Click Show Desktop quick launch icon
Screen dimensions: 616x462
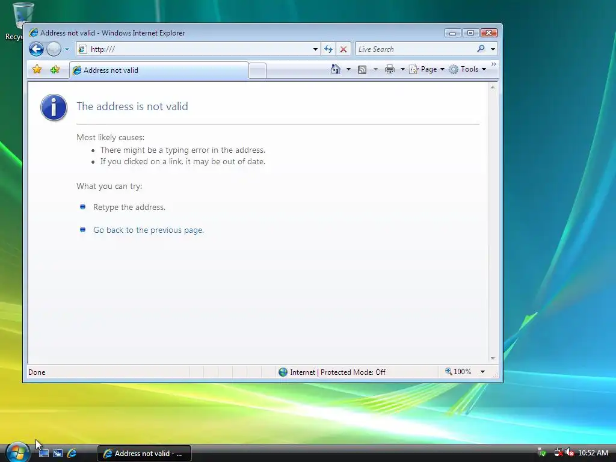[44, 453]
